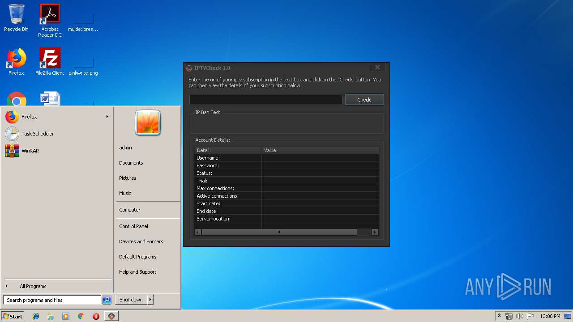
Task: Click the Chrome desktop icon
Action: pyautogui.click(x=17, y=99)
